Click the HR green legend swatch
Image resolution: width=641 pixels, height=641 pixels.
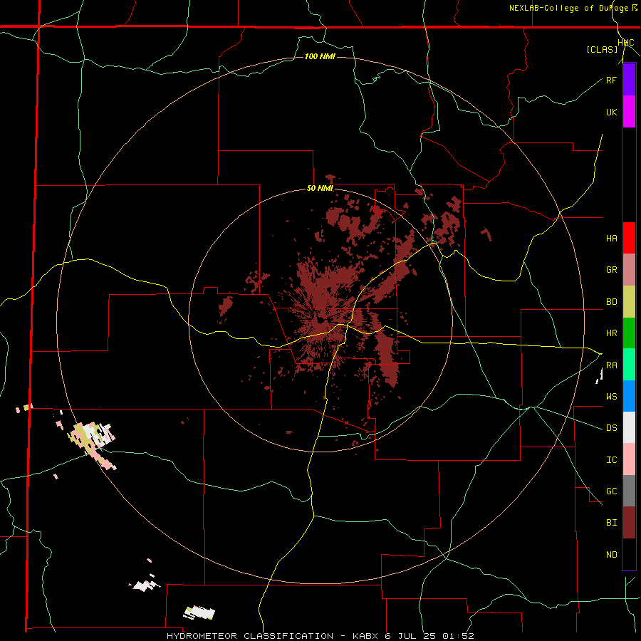coord(629,333)
